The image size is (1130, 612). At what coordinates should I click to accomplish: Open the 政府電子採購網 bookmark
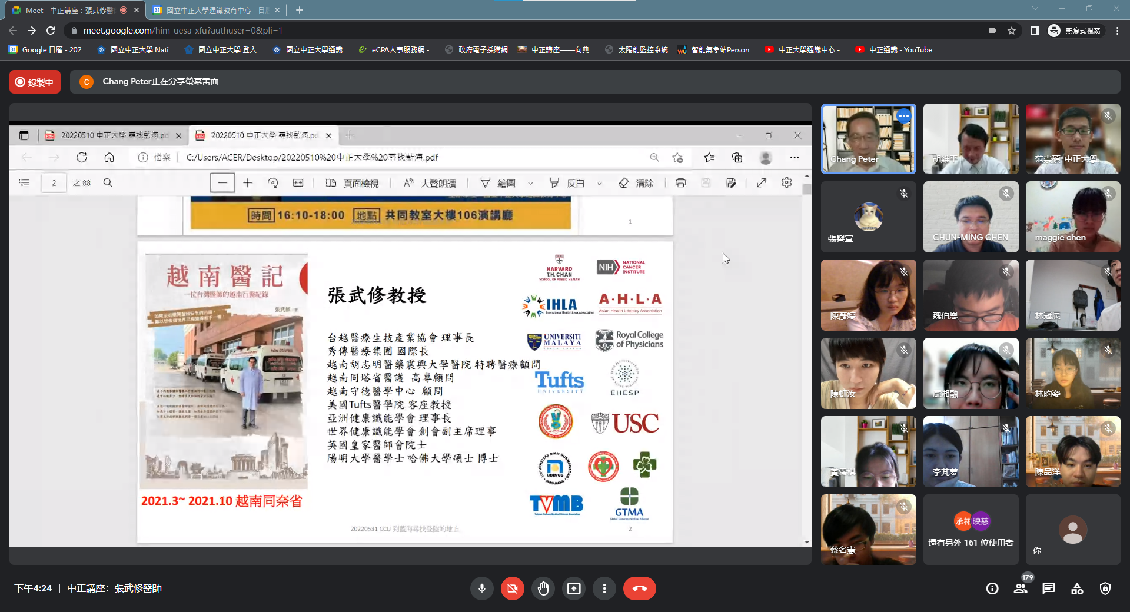coord(477,50)
